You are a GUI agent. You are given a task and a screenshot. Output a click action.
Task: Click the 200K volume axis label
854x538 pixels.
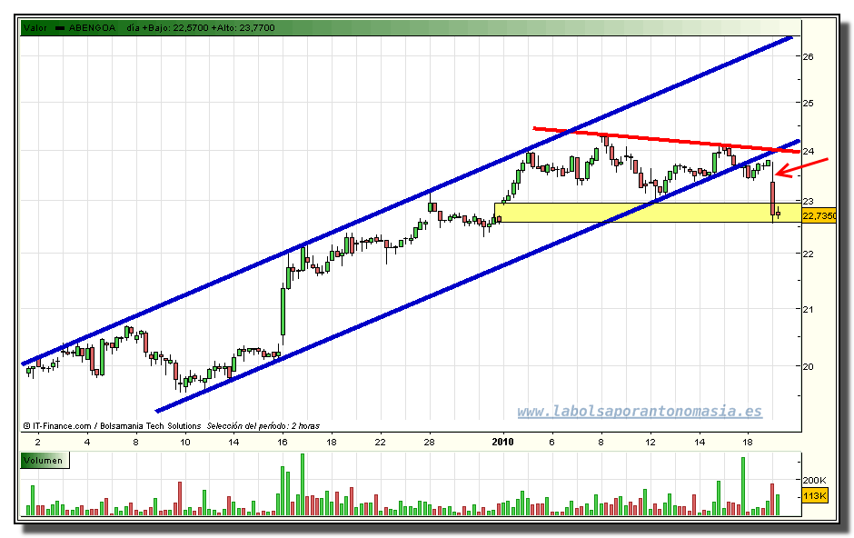[814, 480]
